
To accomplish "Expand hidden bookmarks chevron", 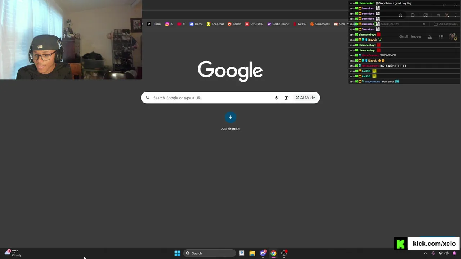I will tap(424, 24).
